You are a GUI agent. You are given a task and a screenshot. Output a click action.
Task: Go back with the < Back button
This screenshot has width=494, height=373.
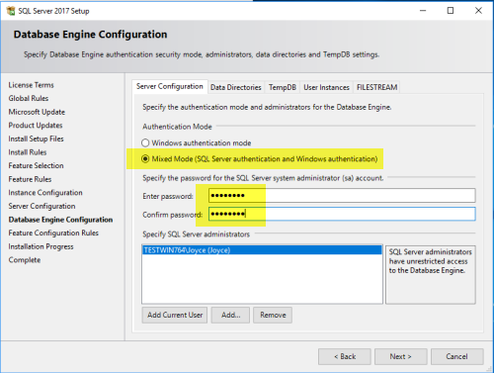coord(345,356)
